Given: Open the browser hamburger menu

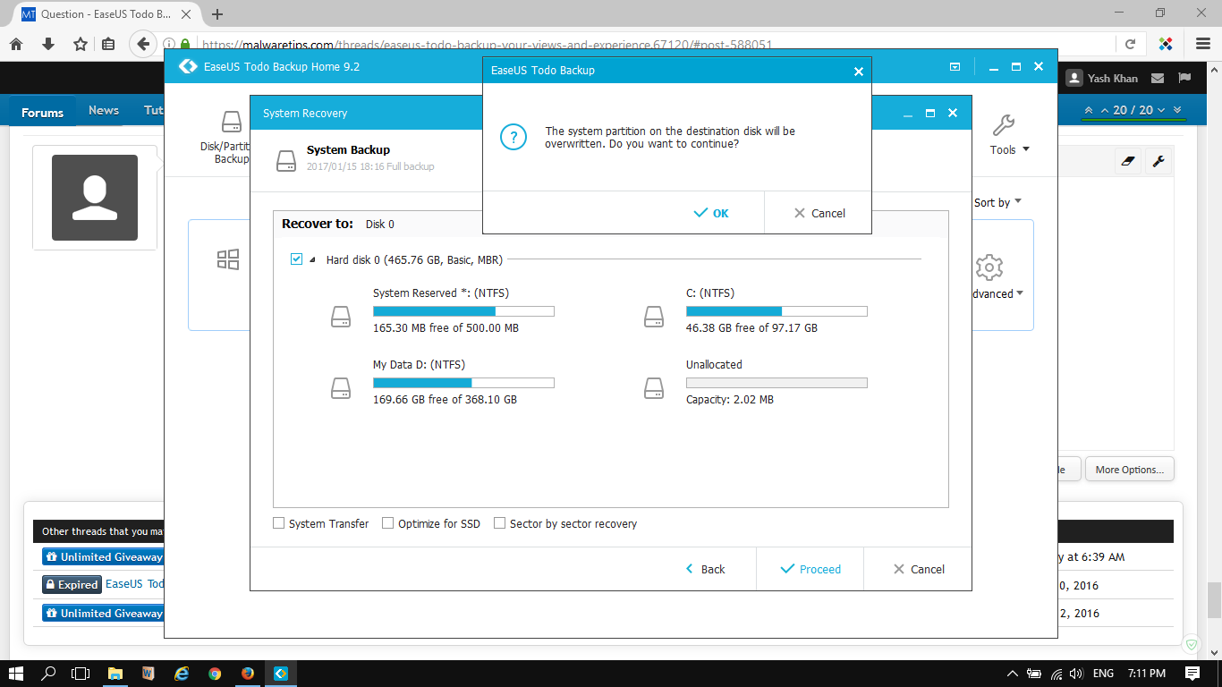Looking at the screenshot, I should pyautogui.click(x=1203, y=44).
